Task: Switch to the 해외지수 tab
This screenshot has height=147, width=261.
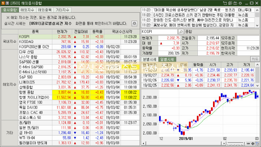Action: coord(27,10)
